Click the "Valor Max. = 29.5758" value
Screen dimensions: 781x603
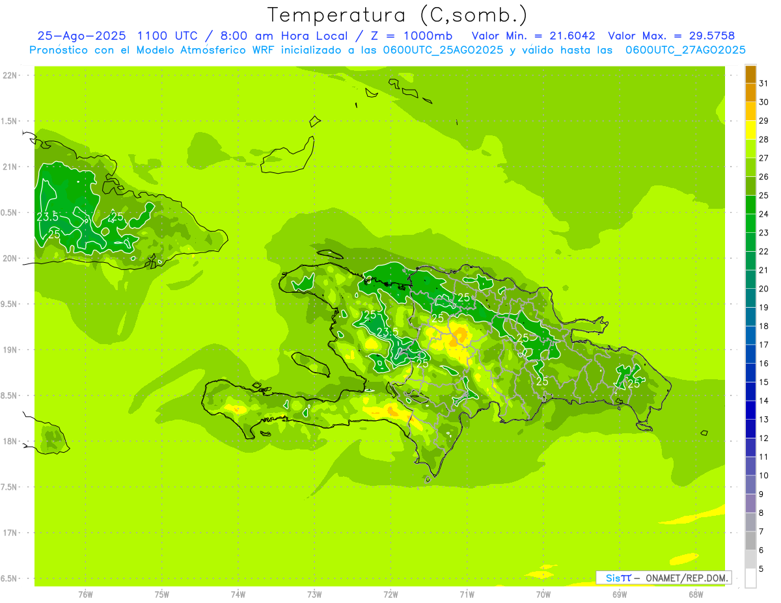(x=671, y=36)
